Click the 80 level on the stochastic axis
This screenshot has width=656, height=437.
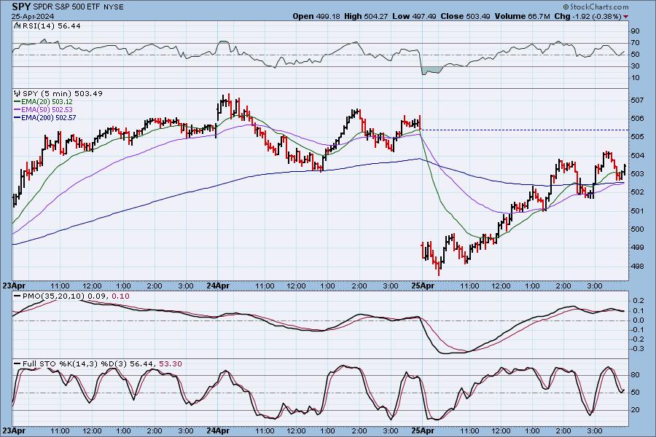coord(635,375)
